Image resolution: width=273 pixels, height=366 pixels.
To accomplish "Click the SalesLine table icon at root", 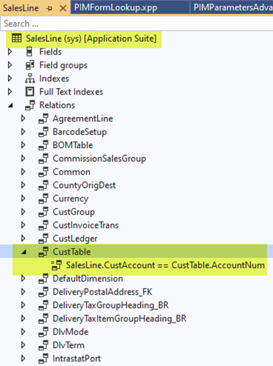I will 16,38.
